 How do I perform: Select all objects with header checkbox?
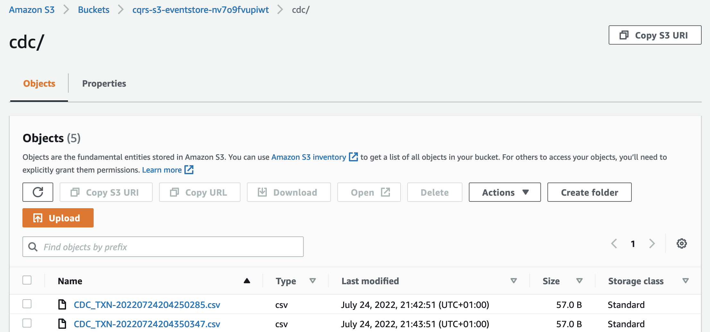click(x=27, y=280)
